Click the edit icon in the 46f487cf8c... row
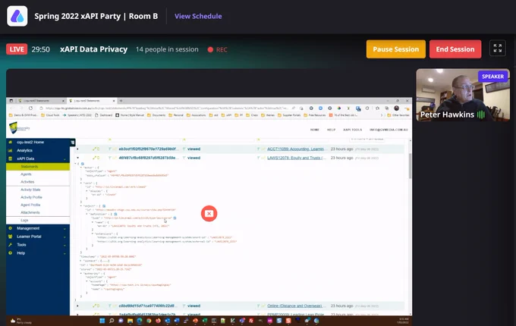The image size is (516, 326). [94, 158]
